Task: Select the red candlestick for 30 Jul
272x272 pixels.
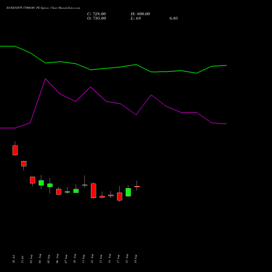Action: click(15, 150)
